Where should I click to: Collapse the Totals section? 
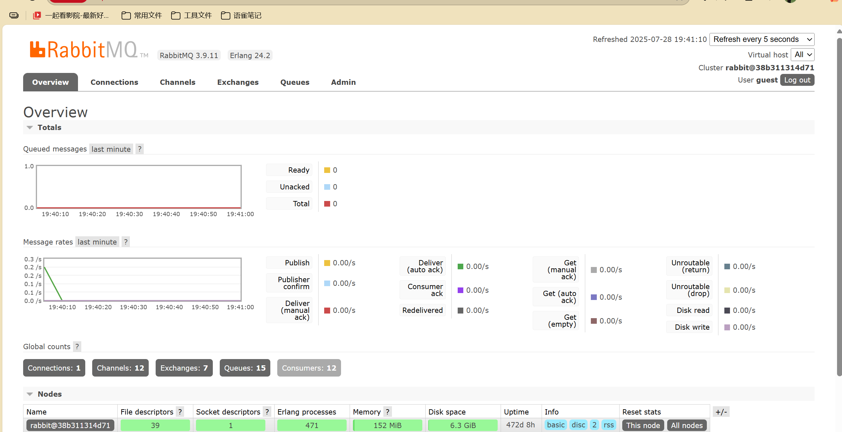[49, 127]
